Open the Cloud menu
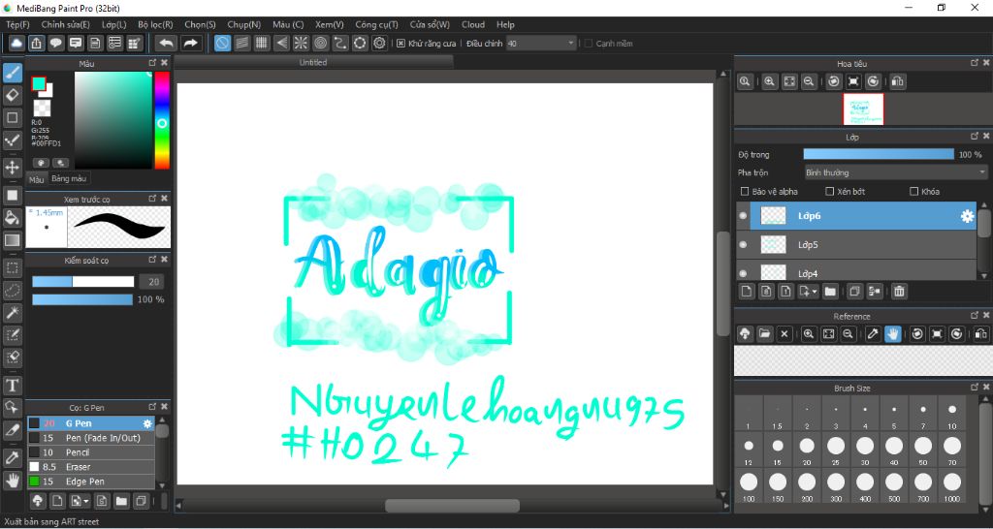993x529 pixels. (x=473, y=24)
